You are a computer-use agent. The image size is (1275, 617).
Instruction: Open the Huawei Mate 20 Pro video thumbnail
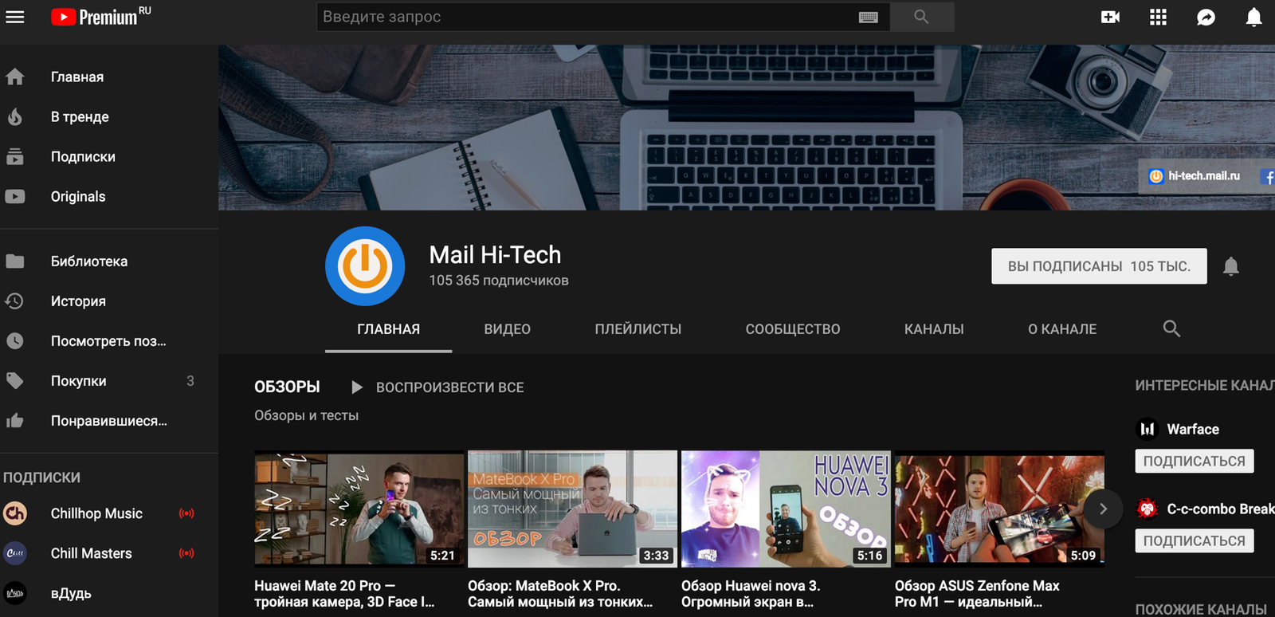[x=359, y=509]
